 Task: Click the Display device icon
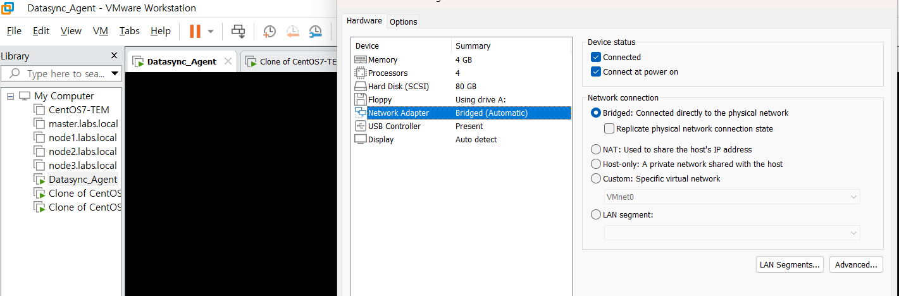pos(361,140)
